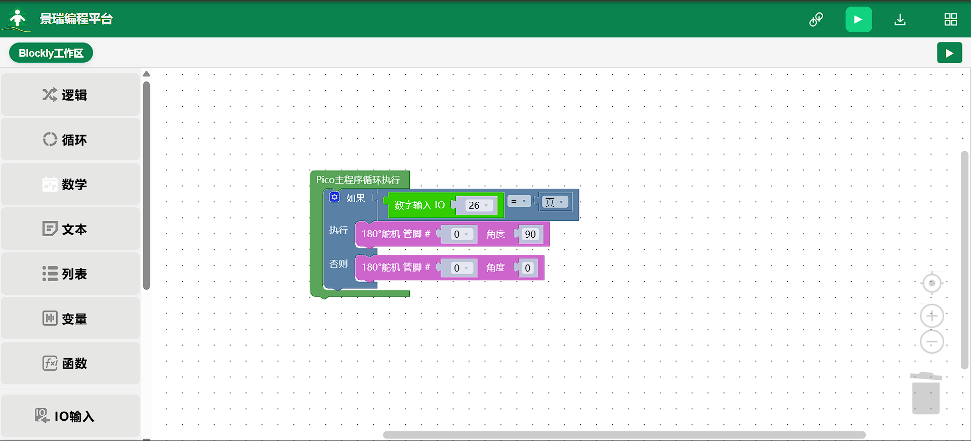Click the download icon in header

[900, 20]
